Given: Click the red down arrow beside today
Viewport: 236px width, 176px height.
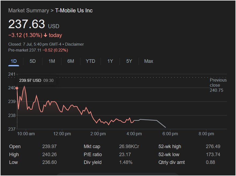Looking at the screenshot, I should coord(45,35).
